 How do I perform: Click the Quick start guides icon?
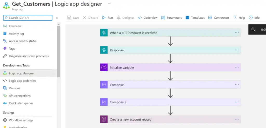pos(5,103)
